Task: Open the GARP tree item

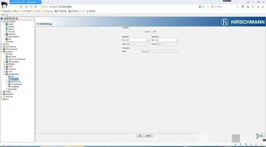Action: (x=10, y=67)
